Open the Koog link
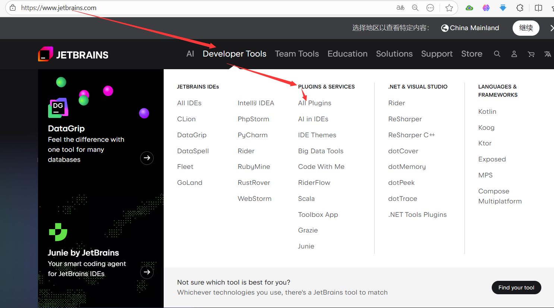Viewport: 554px width, 308px height. (487, 128)
